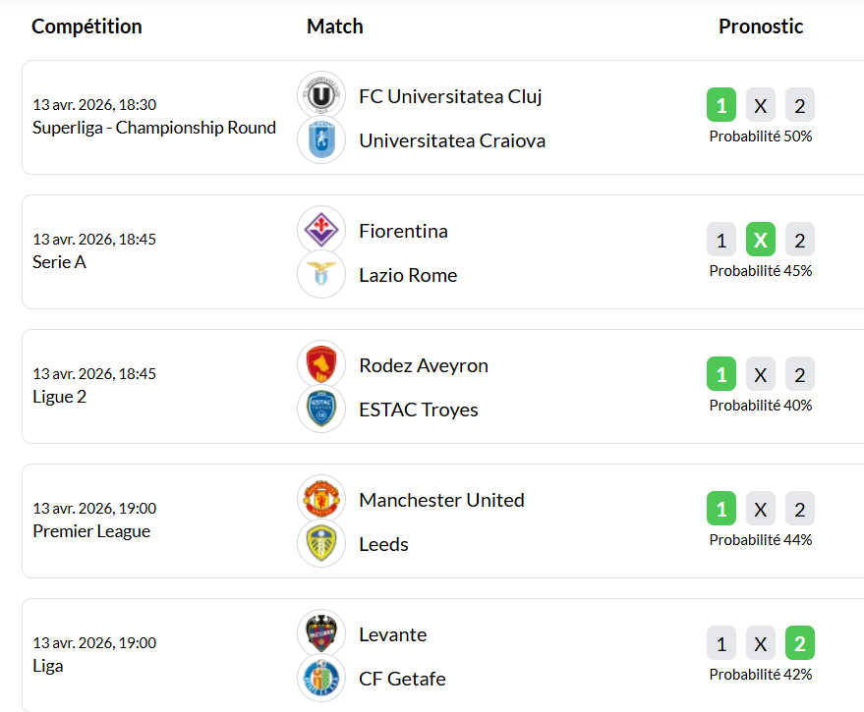Click the FC Universitatea Cluj team logo
This screenshot has height=712, width=864.
(320, 96)
